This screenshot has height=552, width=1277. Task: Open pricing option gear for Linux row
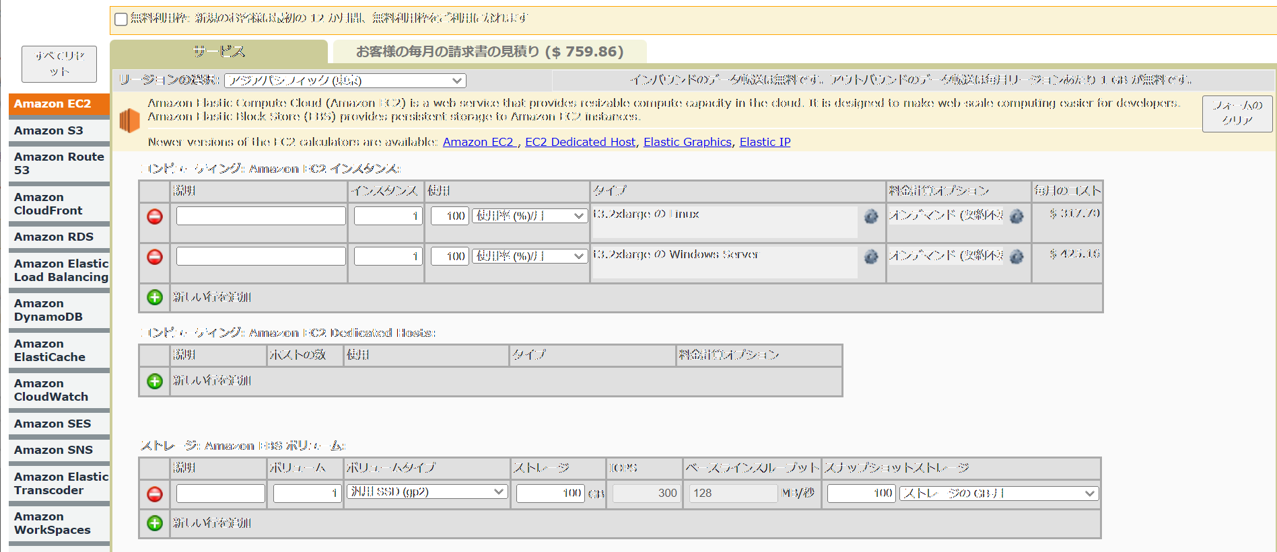(x=1016, y=216)
